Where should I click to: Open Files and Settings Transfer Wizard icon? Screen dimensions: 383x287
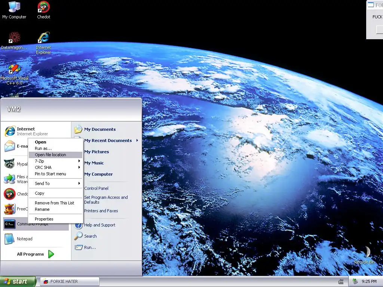9,179
